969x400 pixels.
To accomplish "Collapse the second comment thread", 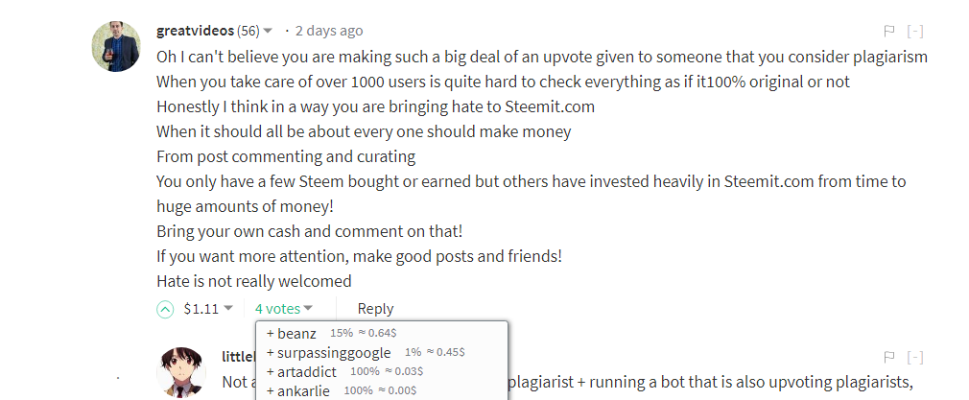I will point(915,357).
